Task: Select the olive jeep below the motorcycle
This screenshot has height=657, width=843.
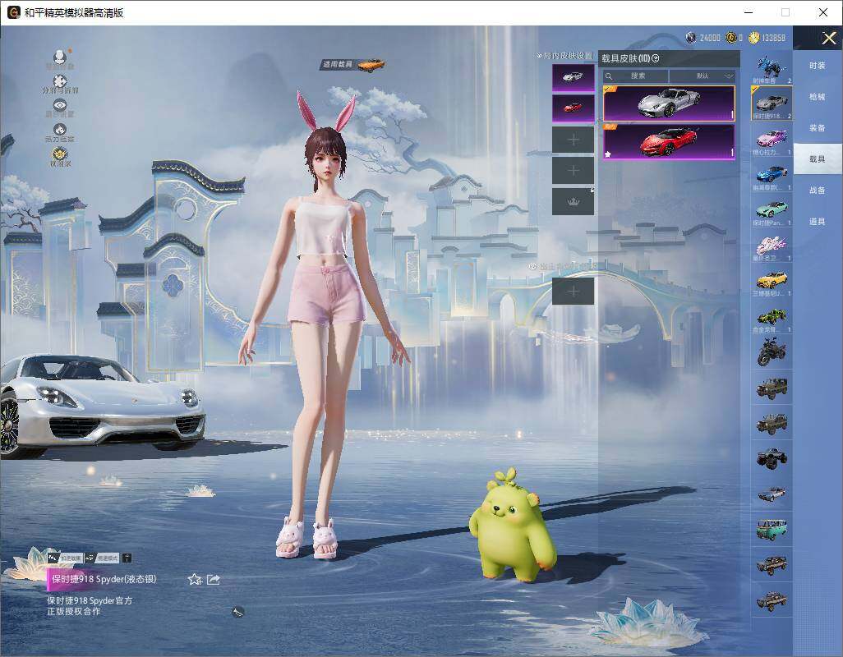Action: point(772,388)
